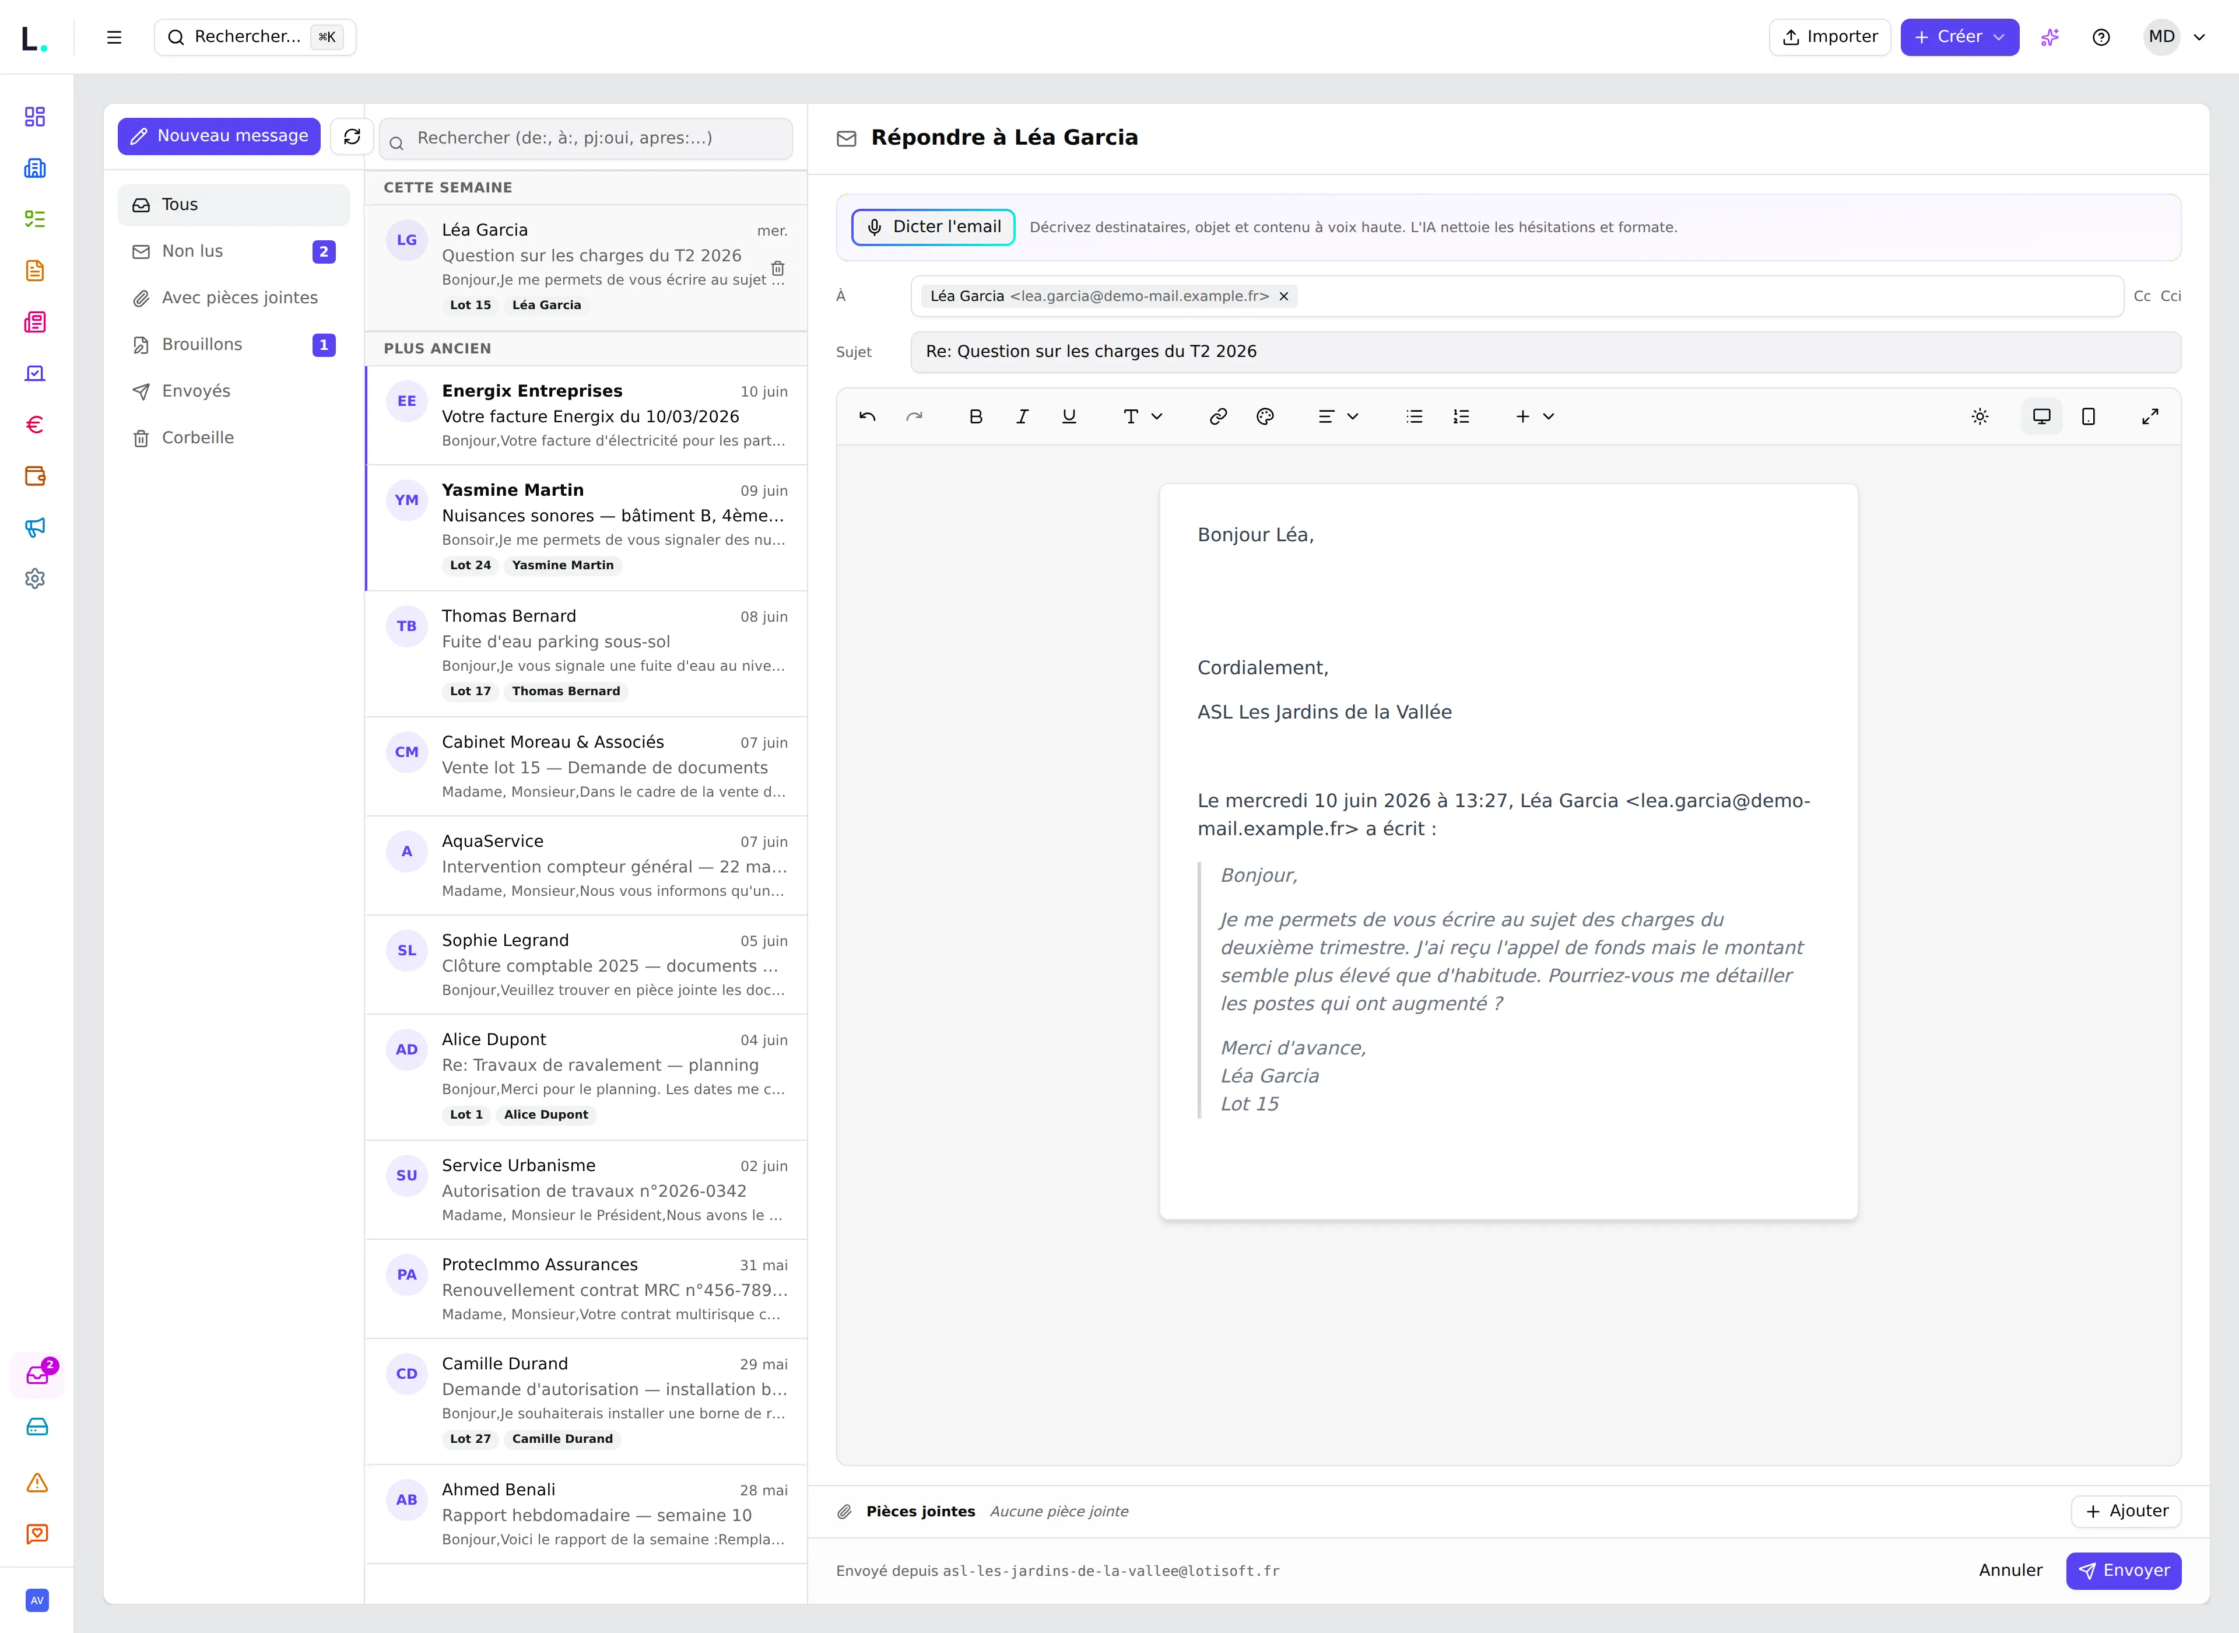Select the Tous mail folder

pyautogui.click(x=233, y=205)
